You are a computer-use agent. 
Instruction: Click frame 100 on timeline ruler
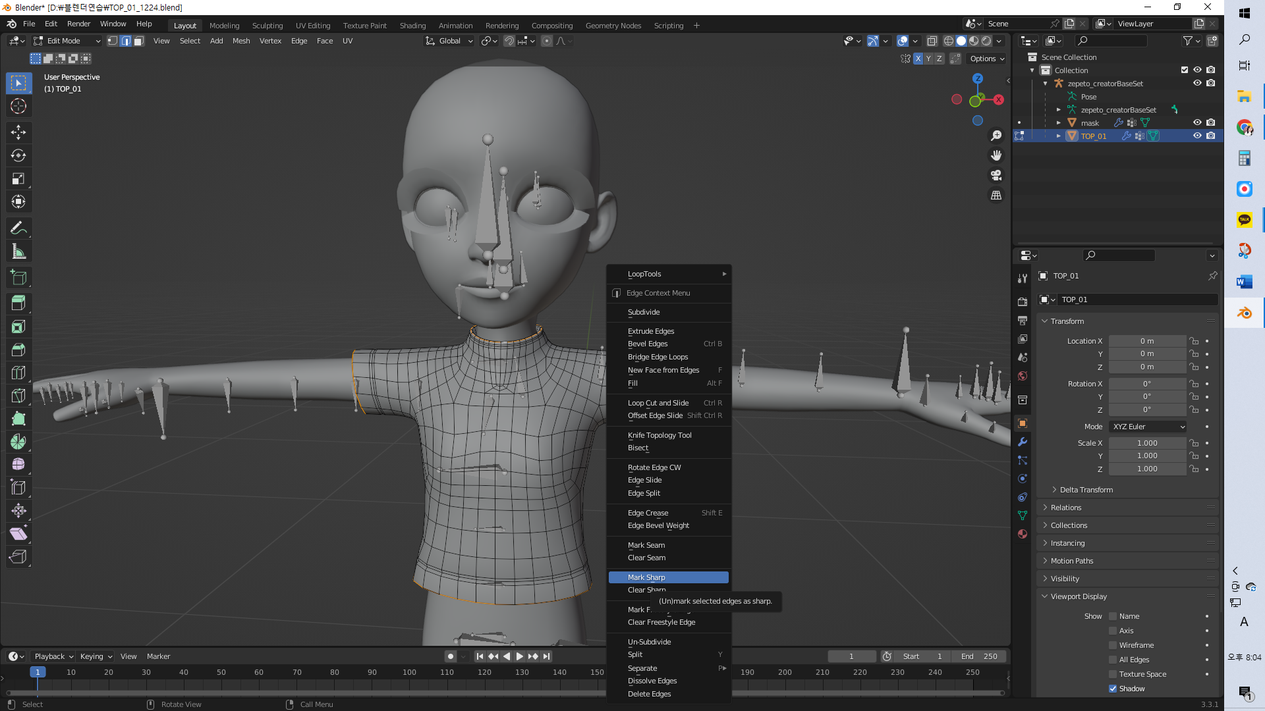tap(409, 672)
